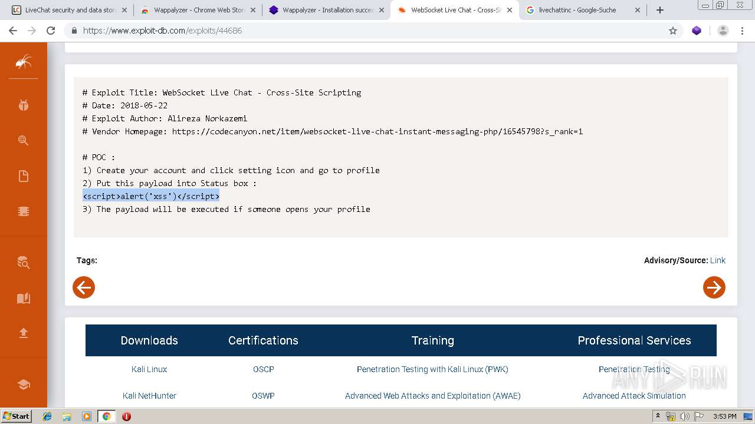The image size is (755, 424).
Task: Open the OSCP certification link
Action: click(x=264, y=369)
